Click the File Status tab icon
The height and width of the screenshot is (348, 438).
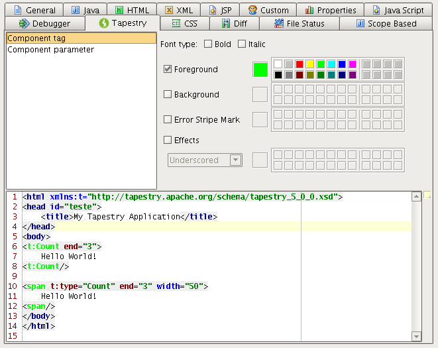click(x=278, y=24)
